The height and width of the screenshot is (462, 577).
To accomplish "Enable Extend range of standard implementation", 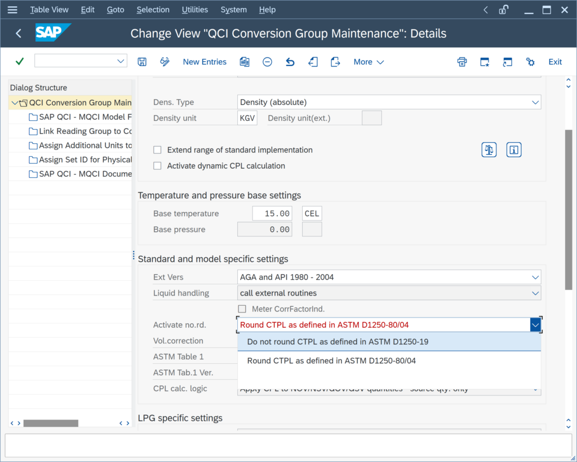I will pyautogui.click(x=158, y=150).
